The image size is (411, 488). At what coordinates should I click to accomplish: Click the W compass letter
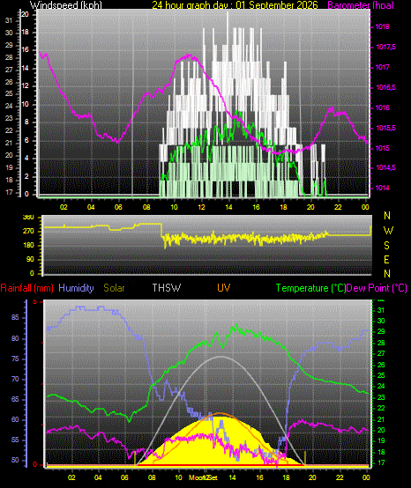(x=388, y=231)
